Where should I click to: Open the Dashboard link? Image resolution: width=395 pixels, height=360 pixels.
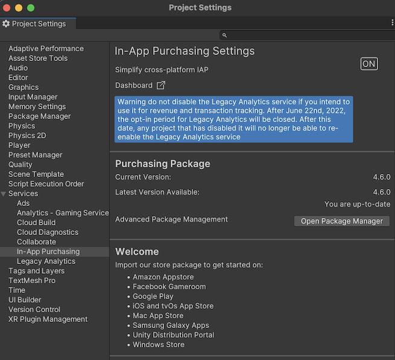[x=134, y=86]
